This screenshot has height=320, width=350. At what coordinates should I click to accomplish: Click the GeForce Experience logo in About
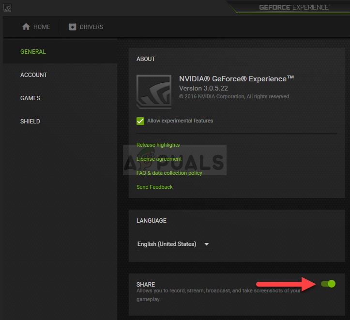click(x=154, y=91)
